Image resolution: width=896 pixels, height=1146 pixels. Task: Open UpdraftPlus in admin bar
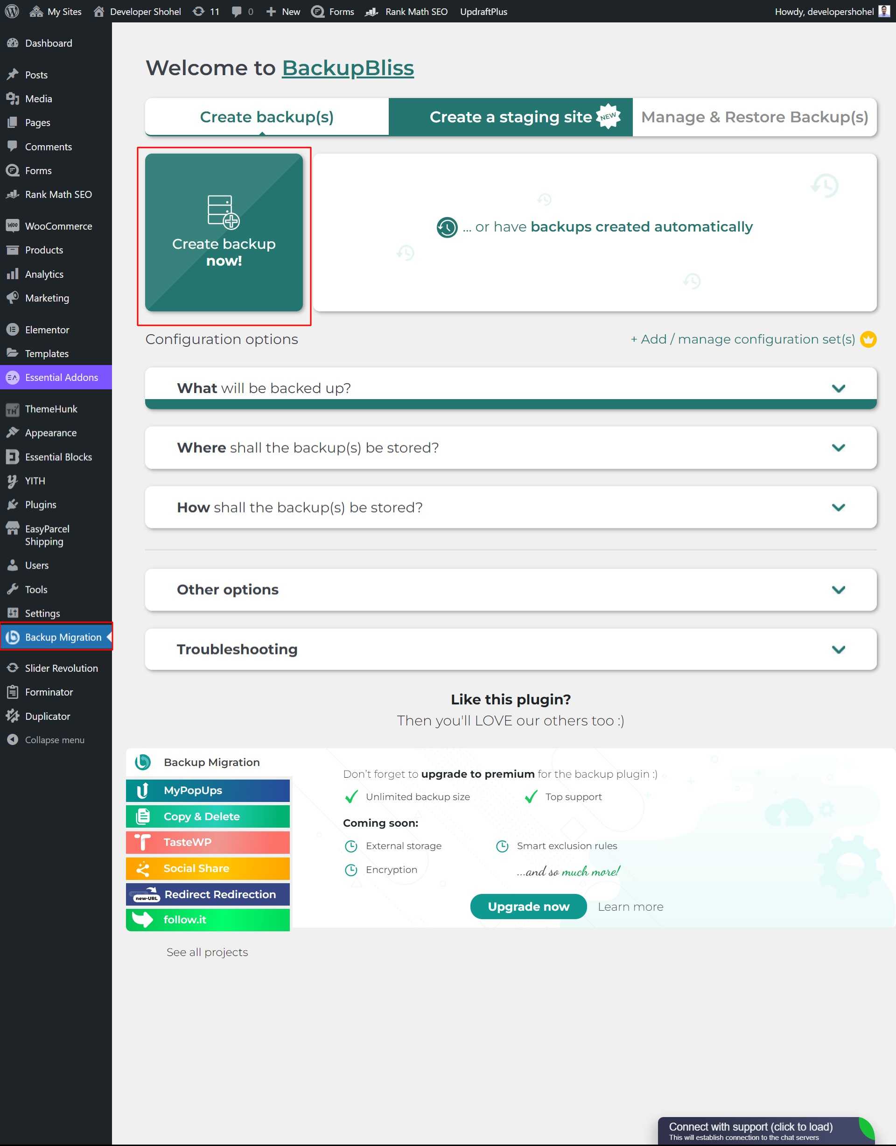pos(483,11)
